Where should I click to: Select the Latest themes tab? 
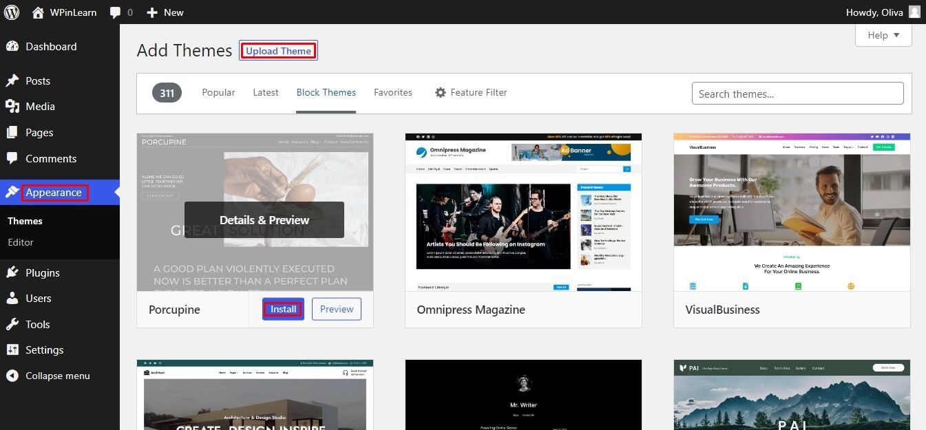(266, 92)
